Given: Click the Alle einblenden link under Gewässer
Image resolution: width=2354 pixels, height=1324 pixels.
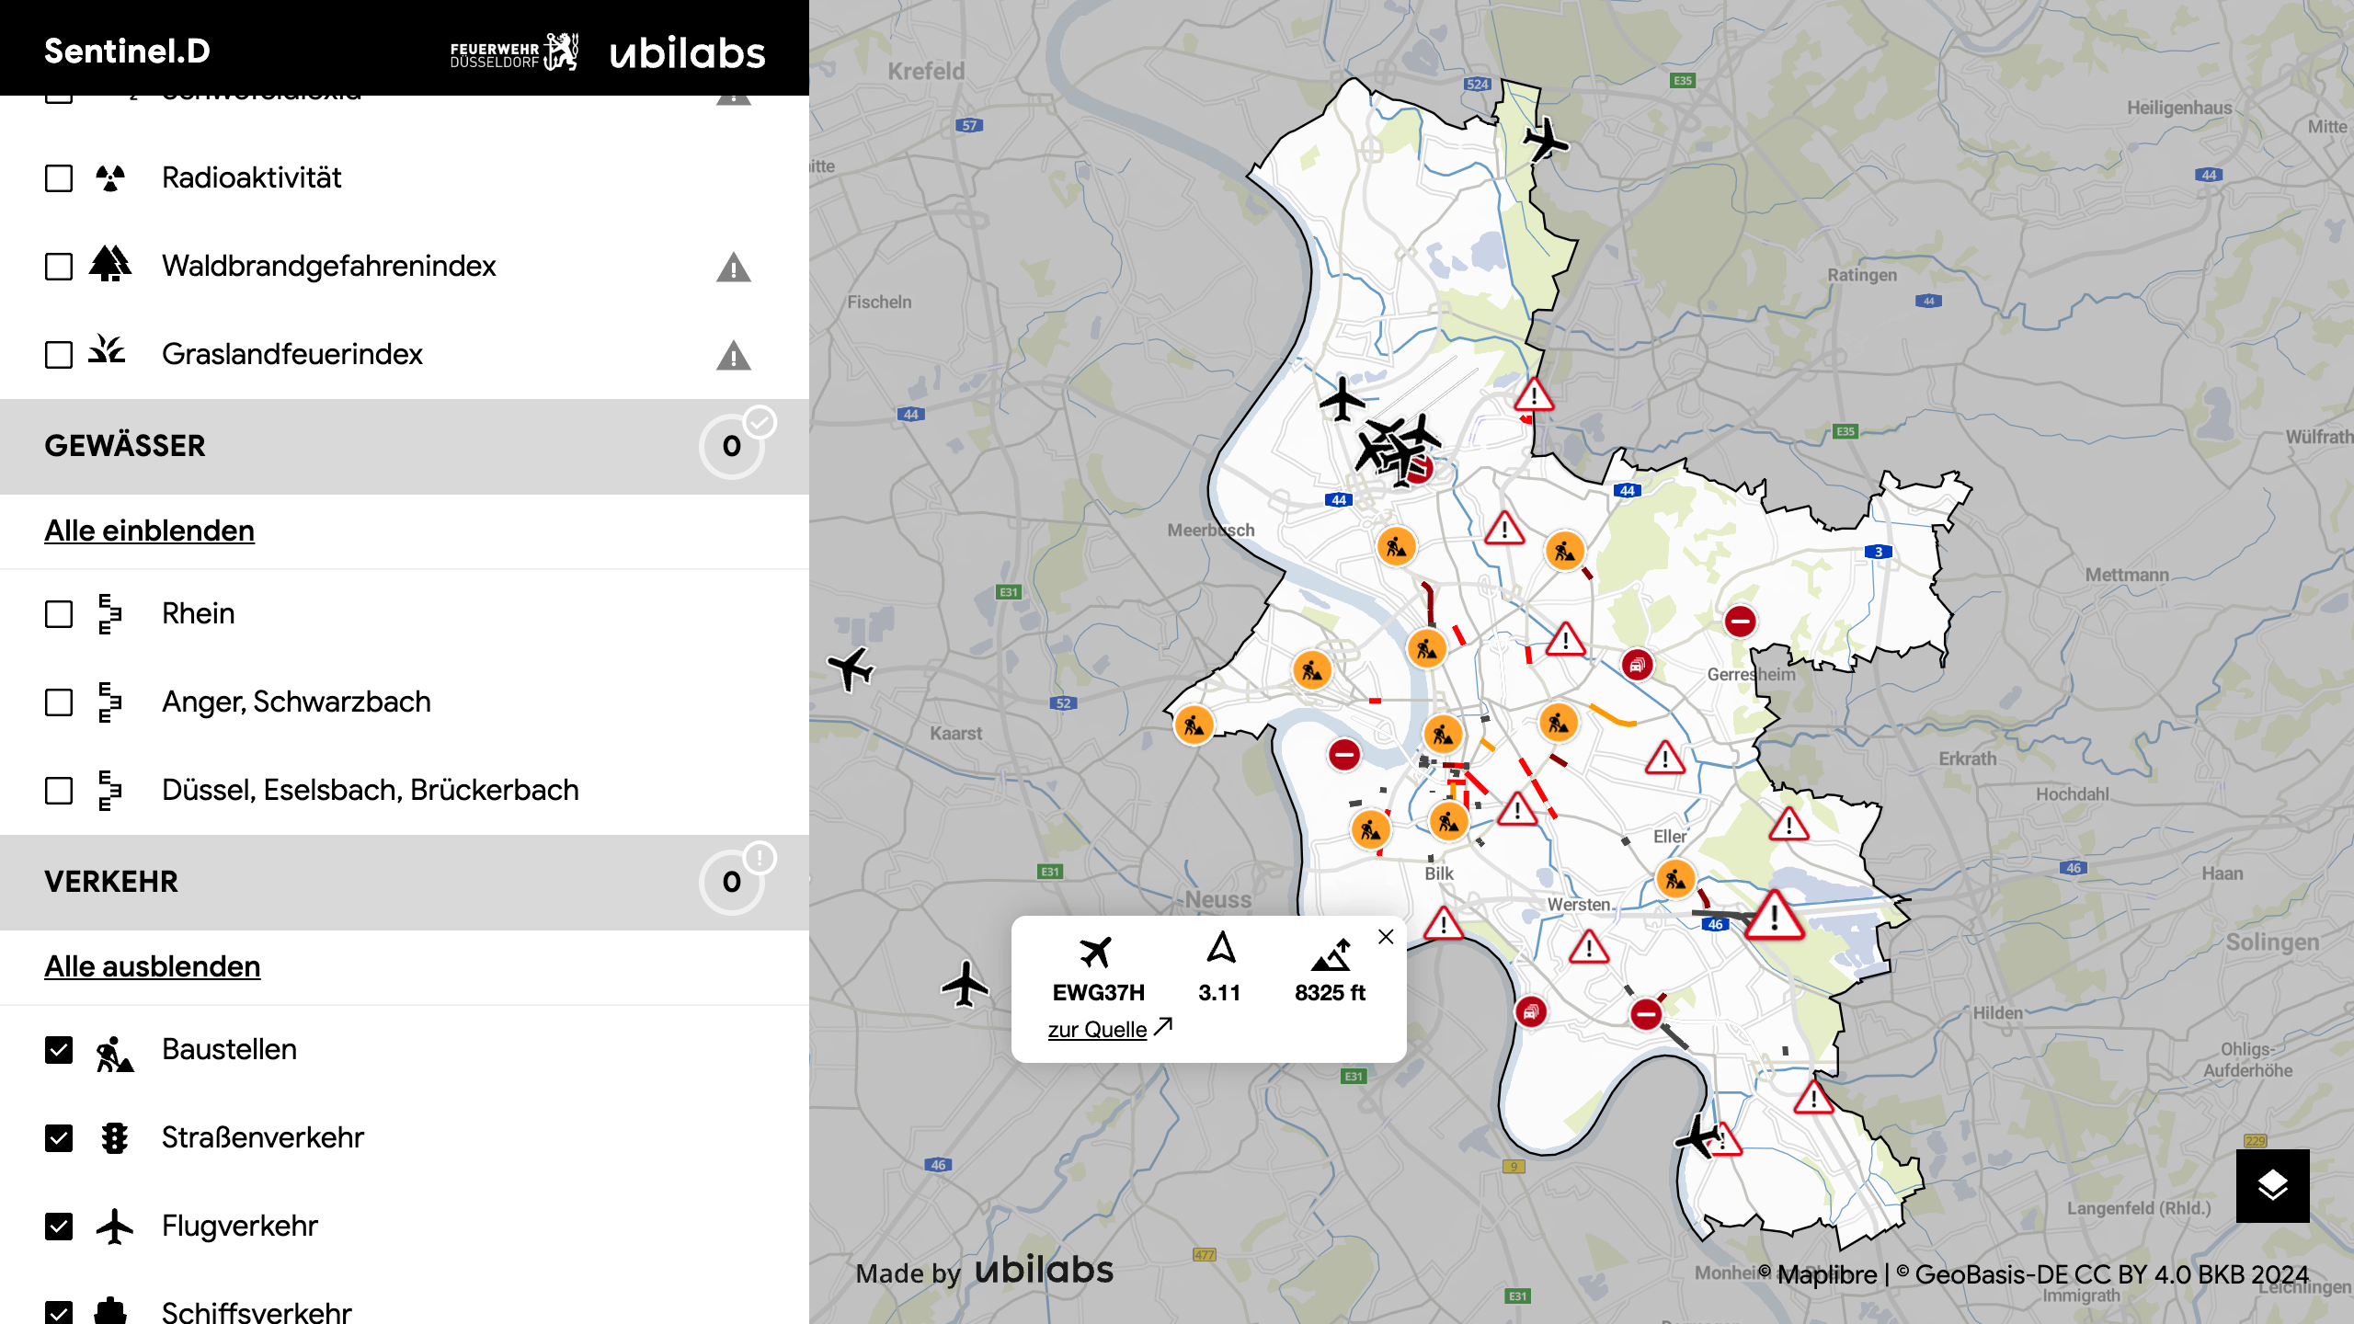Looking at the screenshot, I should pyautogui.click(x=149, y=531).
